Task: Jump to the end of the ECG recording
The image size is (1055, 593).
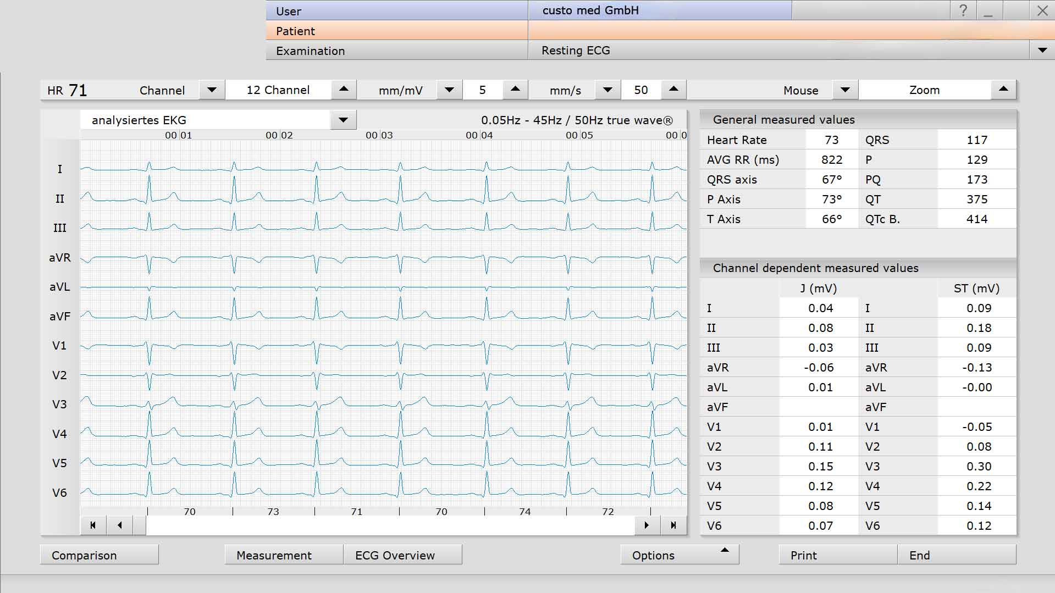Action: pos(673,525)
